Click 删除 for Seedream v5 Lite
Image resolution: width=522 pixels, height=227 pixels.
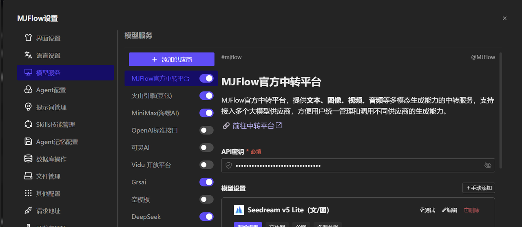tap(472, 210)
